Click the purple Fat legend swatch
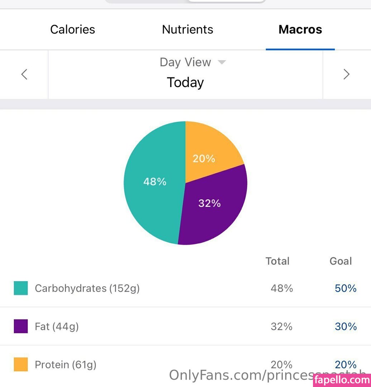The width and height of the screenshot is (371, 387). [21, 326]
